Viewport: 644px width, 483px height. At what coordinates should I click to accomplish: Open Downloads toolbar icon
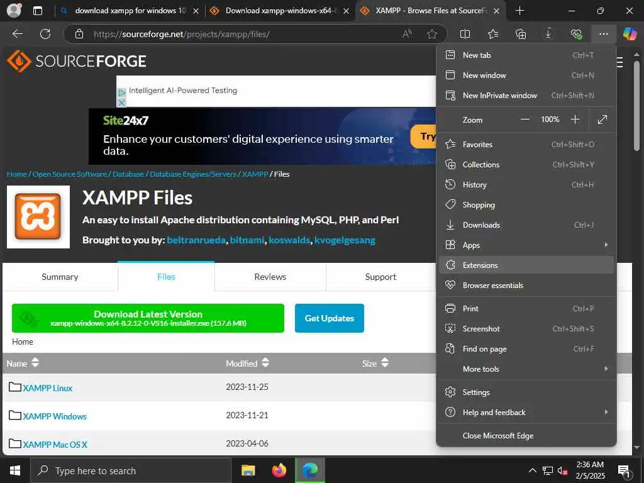[548, 34]
